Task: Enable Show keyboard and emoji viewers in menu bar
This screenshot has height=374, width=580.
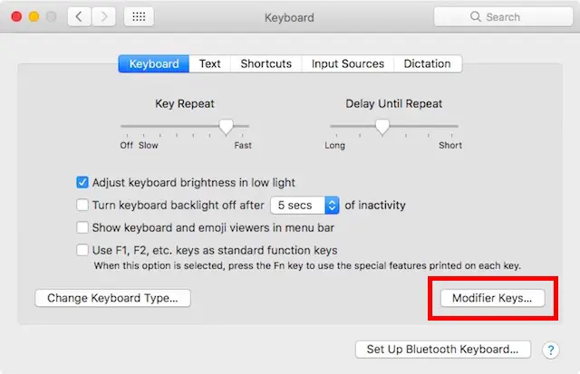Action: (x=82, y=227)
